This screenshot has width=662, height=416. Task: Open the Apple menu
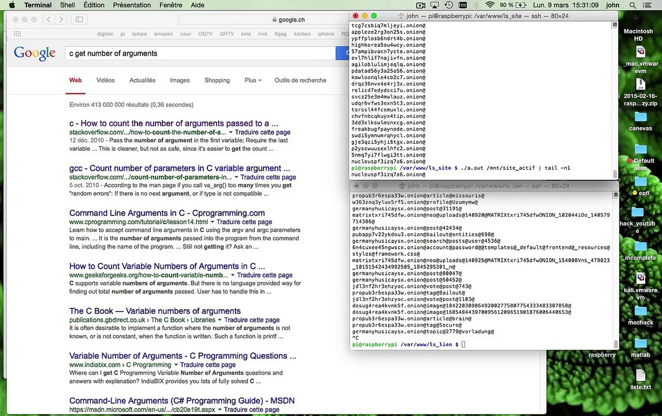[12, 5]
